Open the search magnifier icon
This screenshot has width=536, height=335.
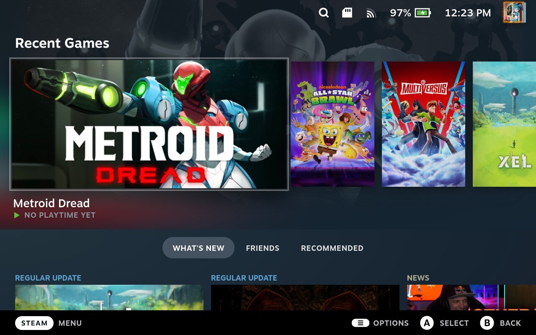click(x=324, y=13)
